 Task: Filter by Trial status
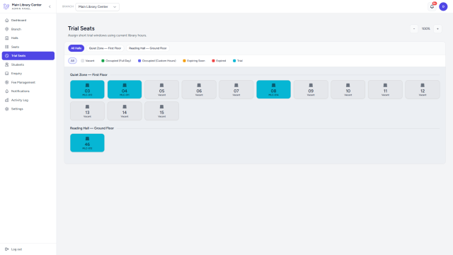[x=238, y=61]
